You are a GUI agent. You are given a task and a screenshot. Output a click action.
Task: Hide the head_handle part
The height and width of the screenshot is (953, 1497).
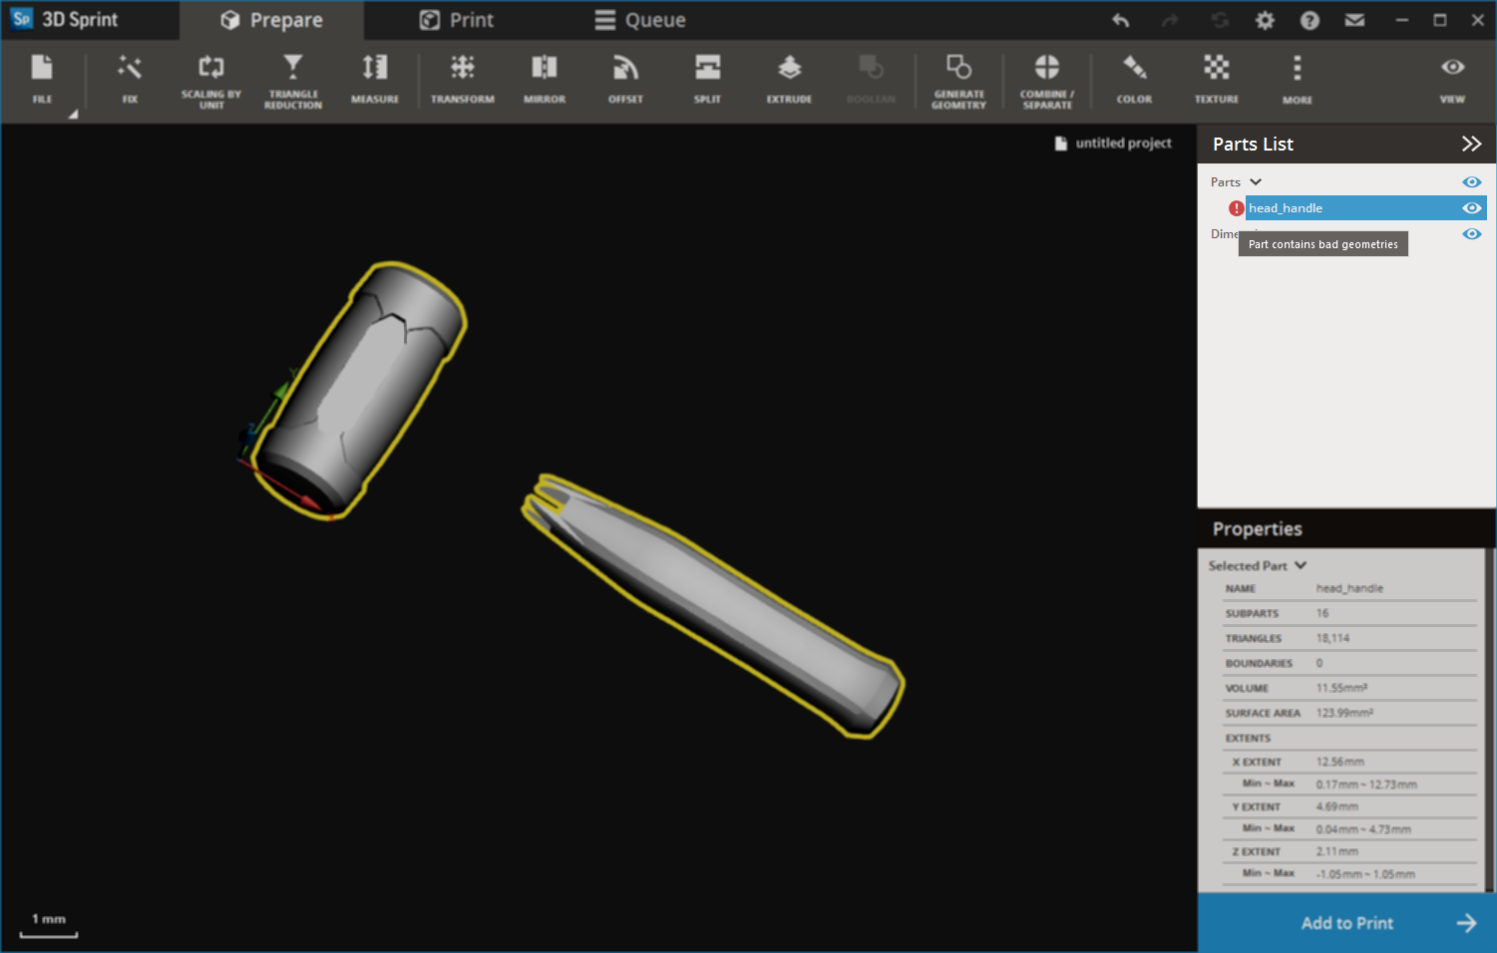(x=1471, y=207)
